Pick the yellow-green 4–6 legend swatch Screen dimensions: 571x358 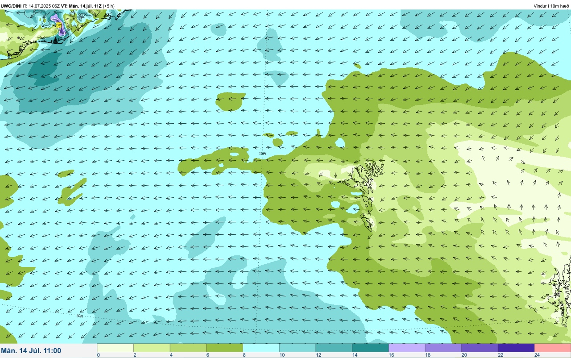click(188, 348)
